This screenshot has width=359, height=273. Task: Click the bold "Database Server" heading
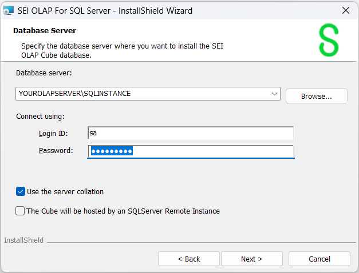point(45,31)
